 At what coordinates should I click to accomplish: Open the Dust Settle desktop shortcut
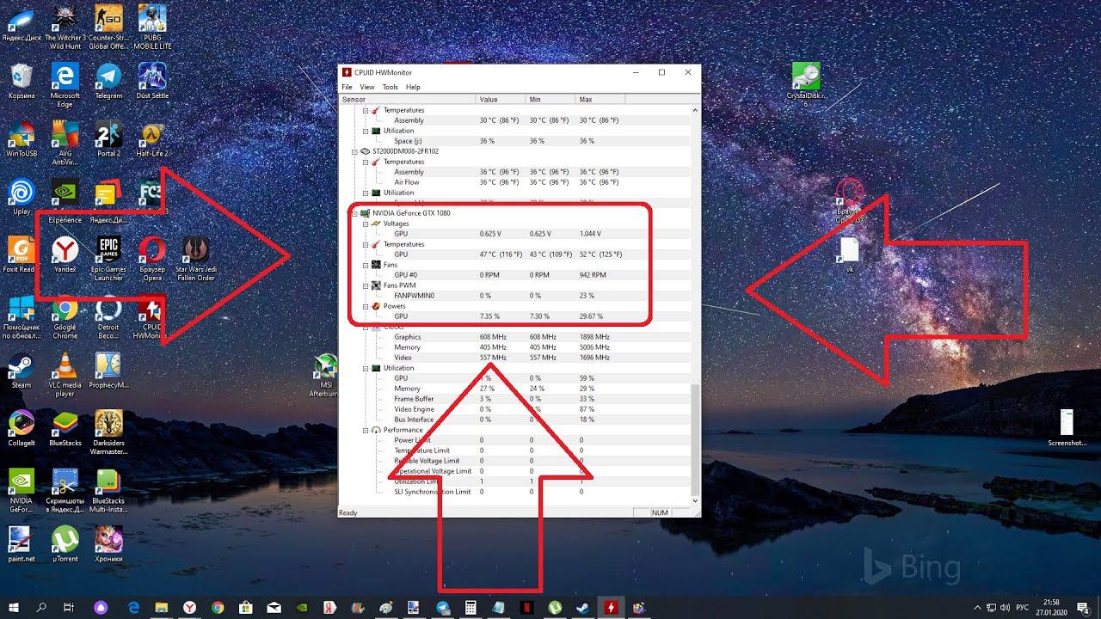point(153,81)
